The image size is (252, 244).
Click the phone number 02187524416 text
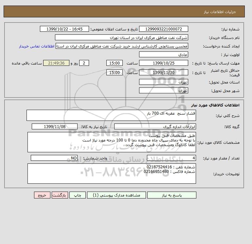click(159, 167)
